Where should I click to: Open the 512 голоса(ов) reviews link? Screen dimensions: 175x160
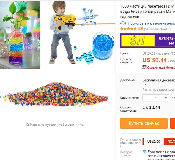[156, 29]
